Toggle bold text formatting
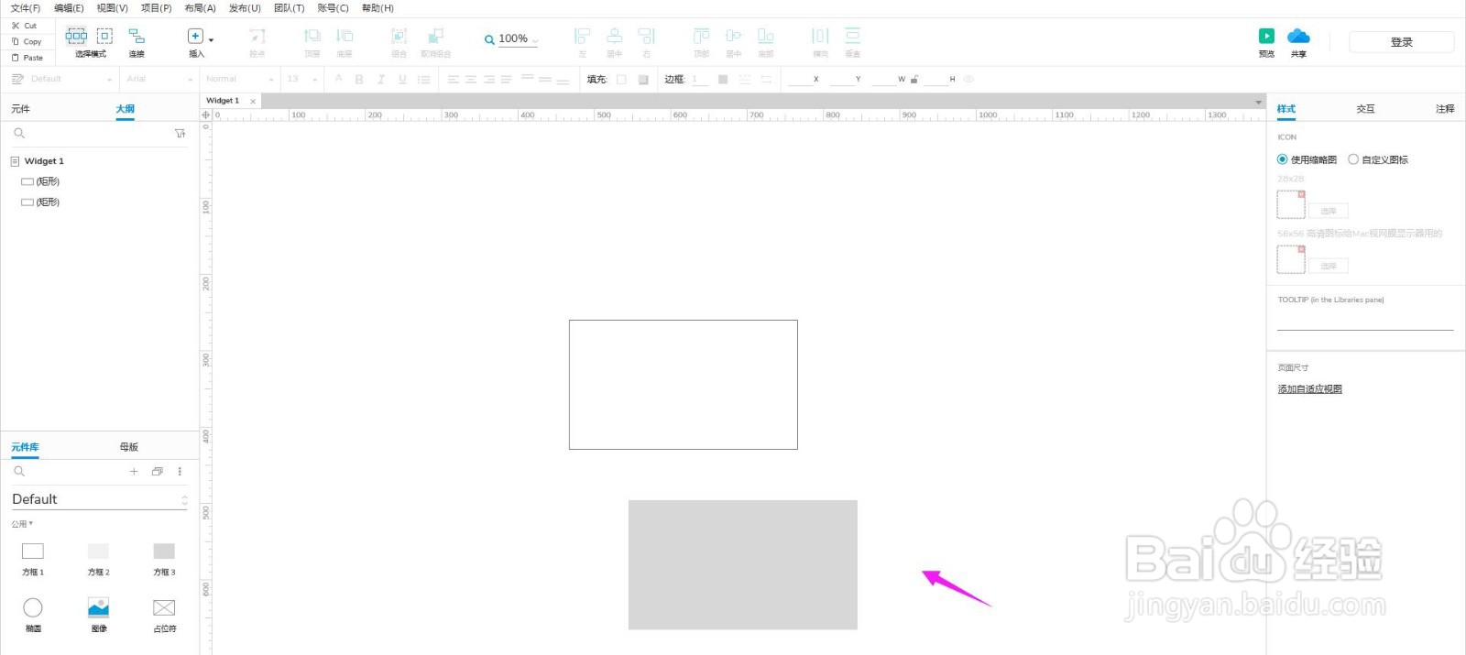Screen dimensions: 1466x655 pyautogui.click(x=359, y=80)
